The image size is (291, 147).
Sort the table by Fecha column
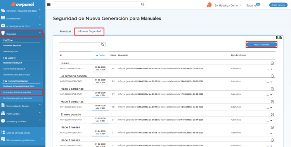click(x=100, y=55)
